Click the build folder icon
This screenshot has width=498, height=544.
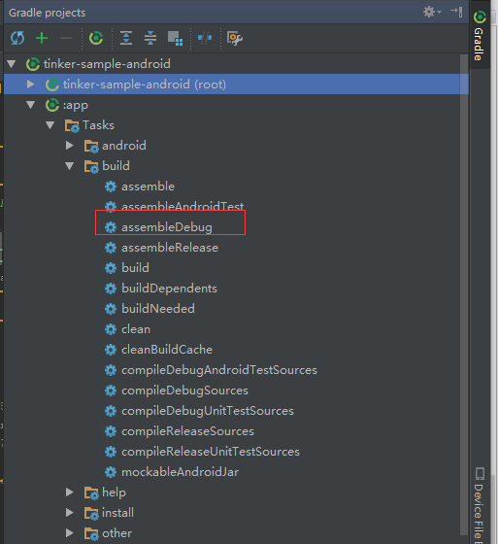91,167
